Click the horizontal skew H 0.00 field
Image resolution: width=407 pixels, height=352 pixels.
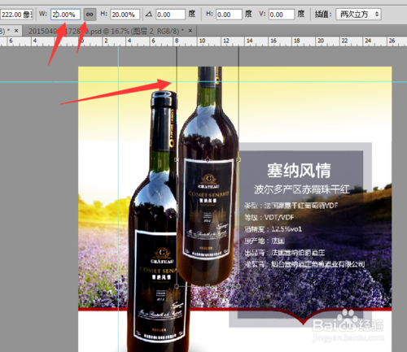tap(229, 15)
